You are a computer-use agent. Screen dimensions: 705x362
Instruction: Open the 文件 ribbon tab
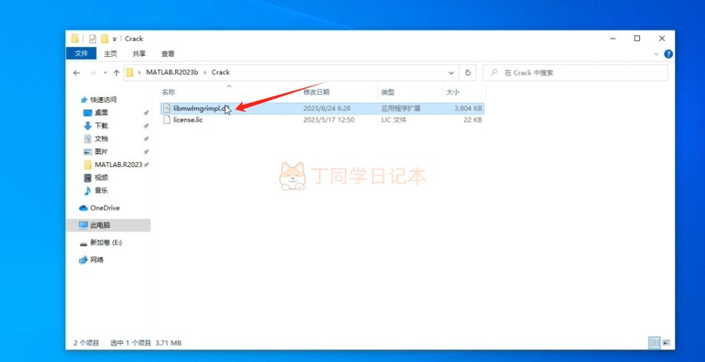82,53
